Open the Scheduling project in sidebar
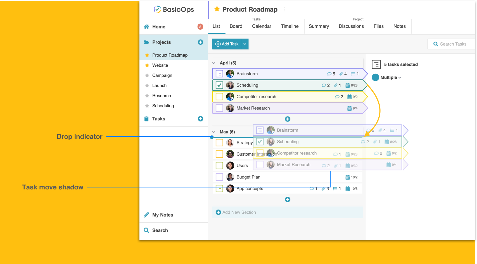Image resolution: width=477 pixels, height=264 pixels. [163, 106]
